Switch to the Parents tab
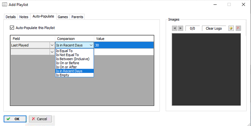251x126 pixels. pyautogui.click(x=77, y=17)
